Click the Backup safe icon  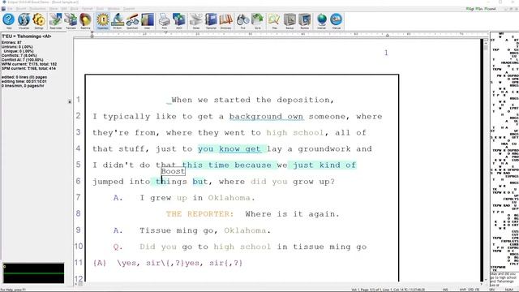pyautogui.click(x=290, y=21)
